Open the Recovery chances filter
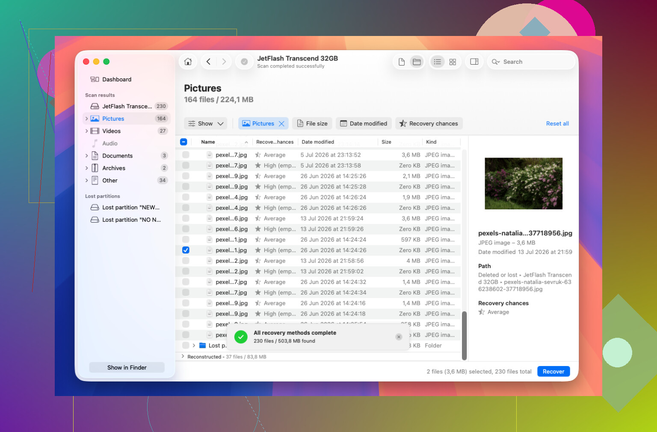 tap(429, 123)
